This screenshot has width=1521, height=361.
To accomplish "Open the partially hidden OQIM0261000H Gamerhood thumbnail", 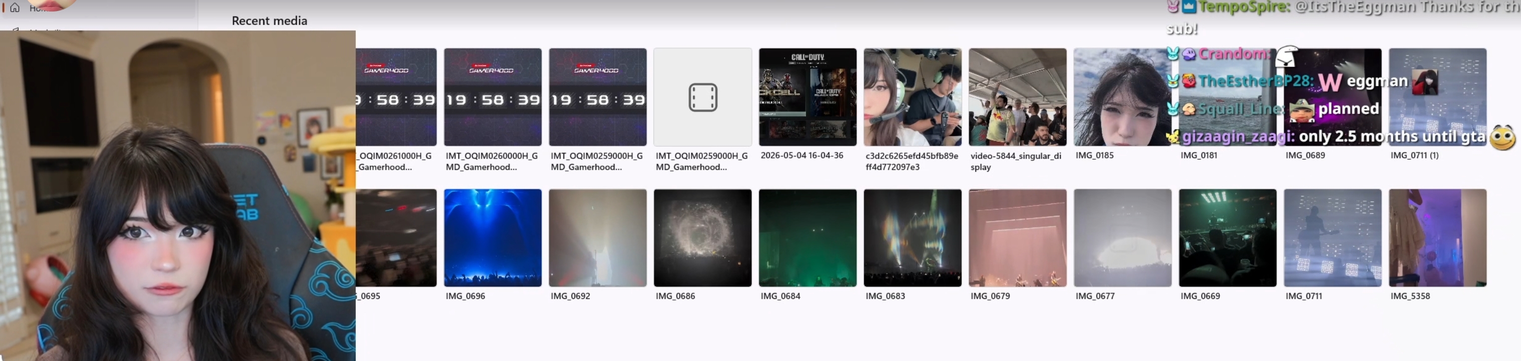I will click(396, 97).
